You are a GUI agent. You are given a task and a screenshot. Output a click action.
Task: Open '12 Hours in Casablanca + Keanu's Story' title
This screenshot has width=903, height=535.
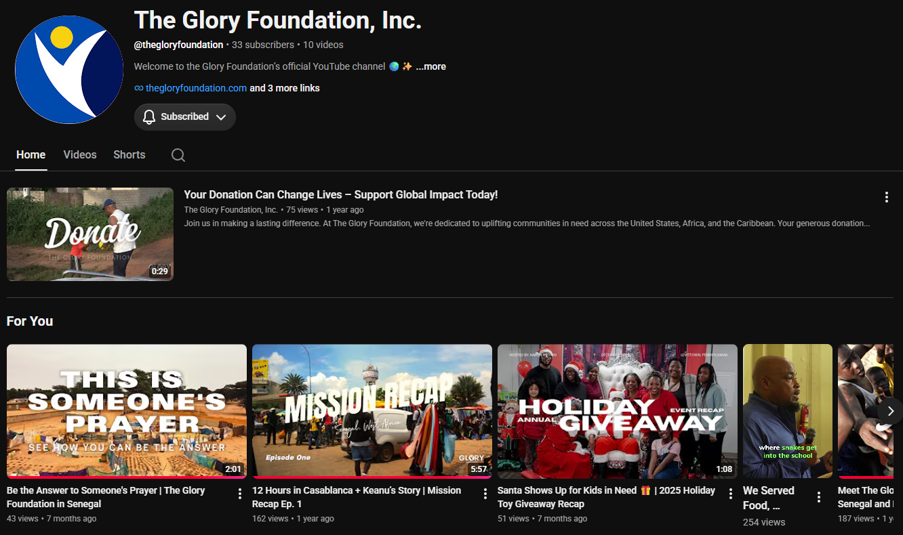pyautogui.click(x=357, y=497)
